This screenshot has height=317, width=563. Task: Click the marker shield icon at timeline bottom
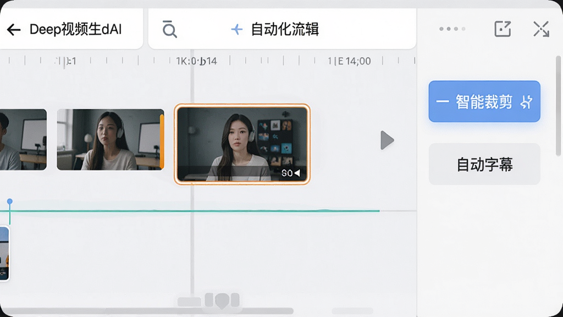click(x=222, y=301)
